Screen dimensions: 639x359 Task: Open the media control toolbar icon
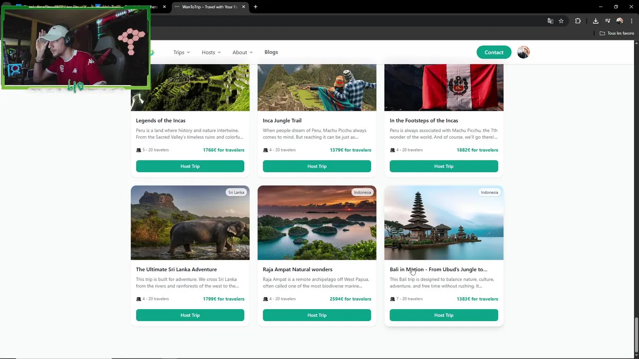coord(608,21)
